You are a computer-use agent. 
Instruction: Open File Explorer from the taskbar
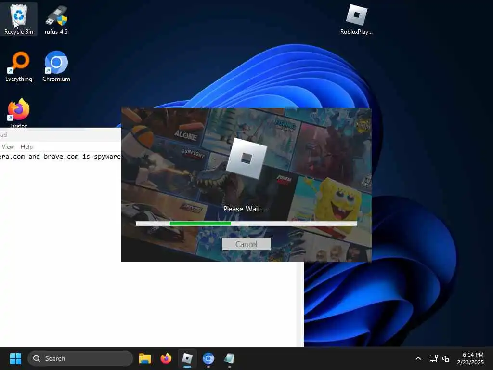coord(144,358)
